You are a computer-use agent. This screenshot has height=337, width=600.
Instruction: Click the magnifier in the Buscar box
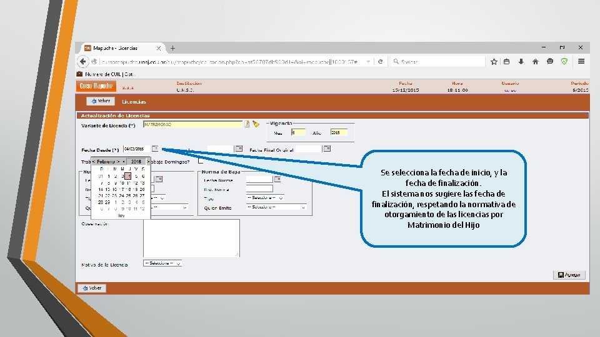point(396,62)
